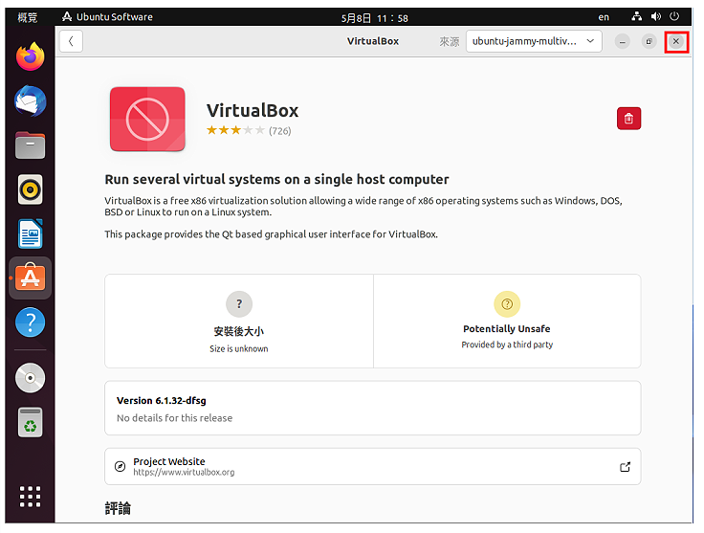Click Ubuntu Software icon in the dock
The image size is (704, 533).
click(x=30, y=278)
